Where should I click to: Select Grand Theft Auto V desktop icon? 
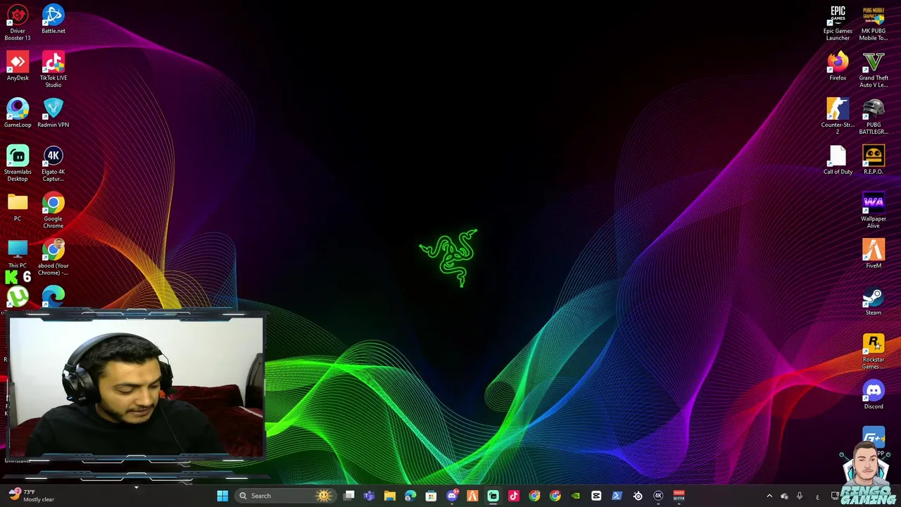(874, 70)
